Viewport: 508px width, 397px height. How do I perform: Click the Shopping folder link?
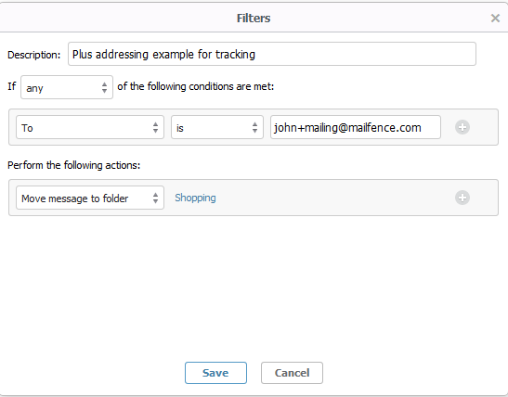(x=195, y=198)
